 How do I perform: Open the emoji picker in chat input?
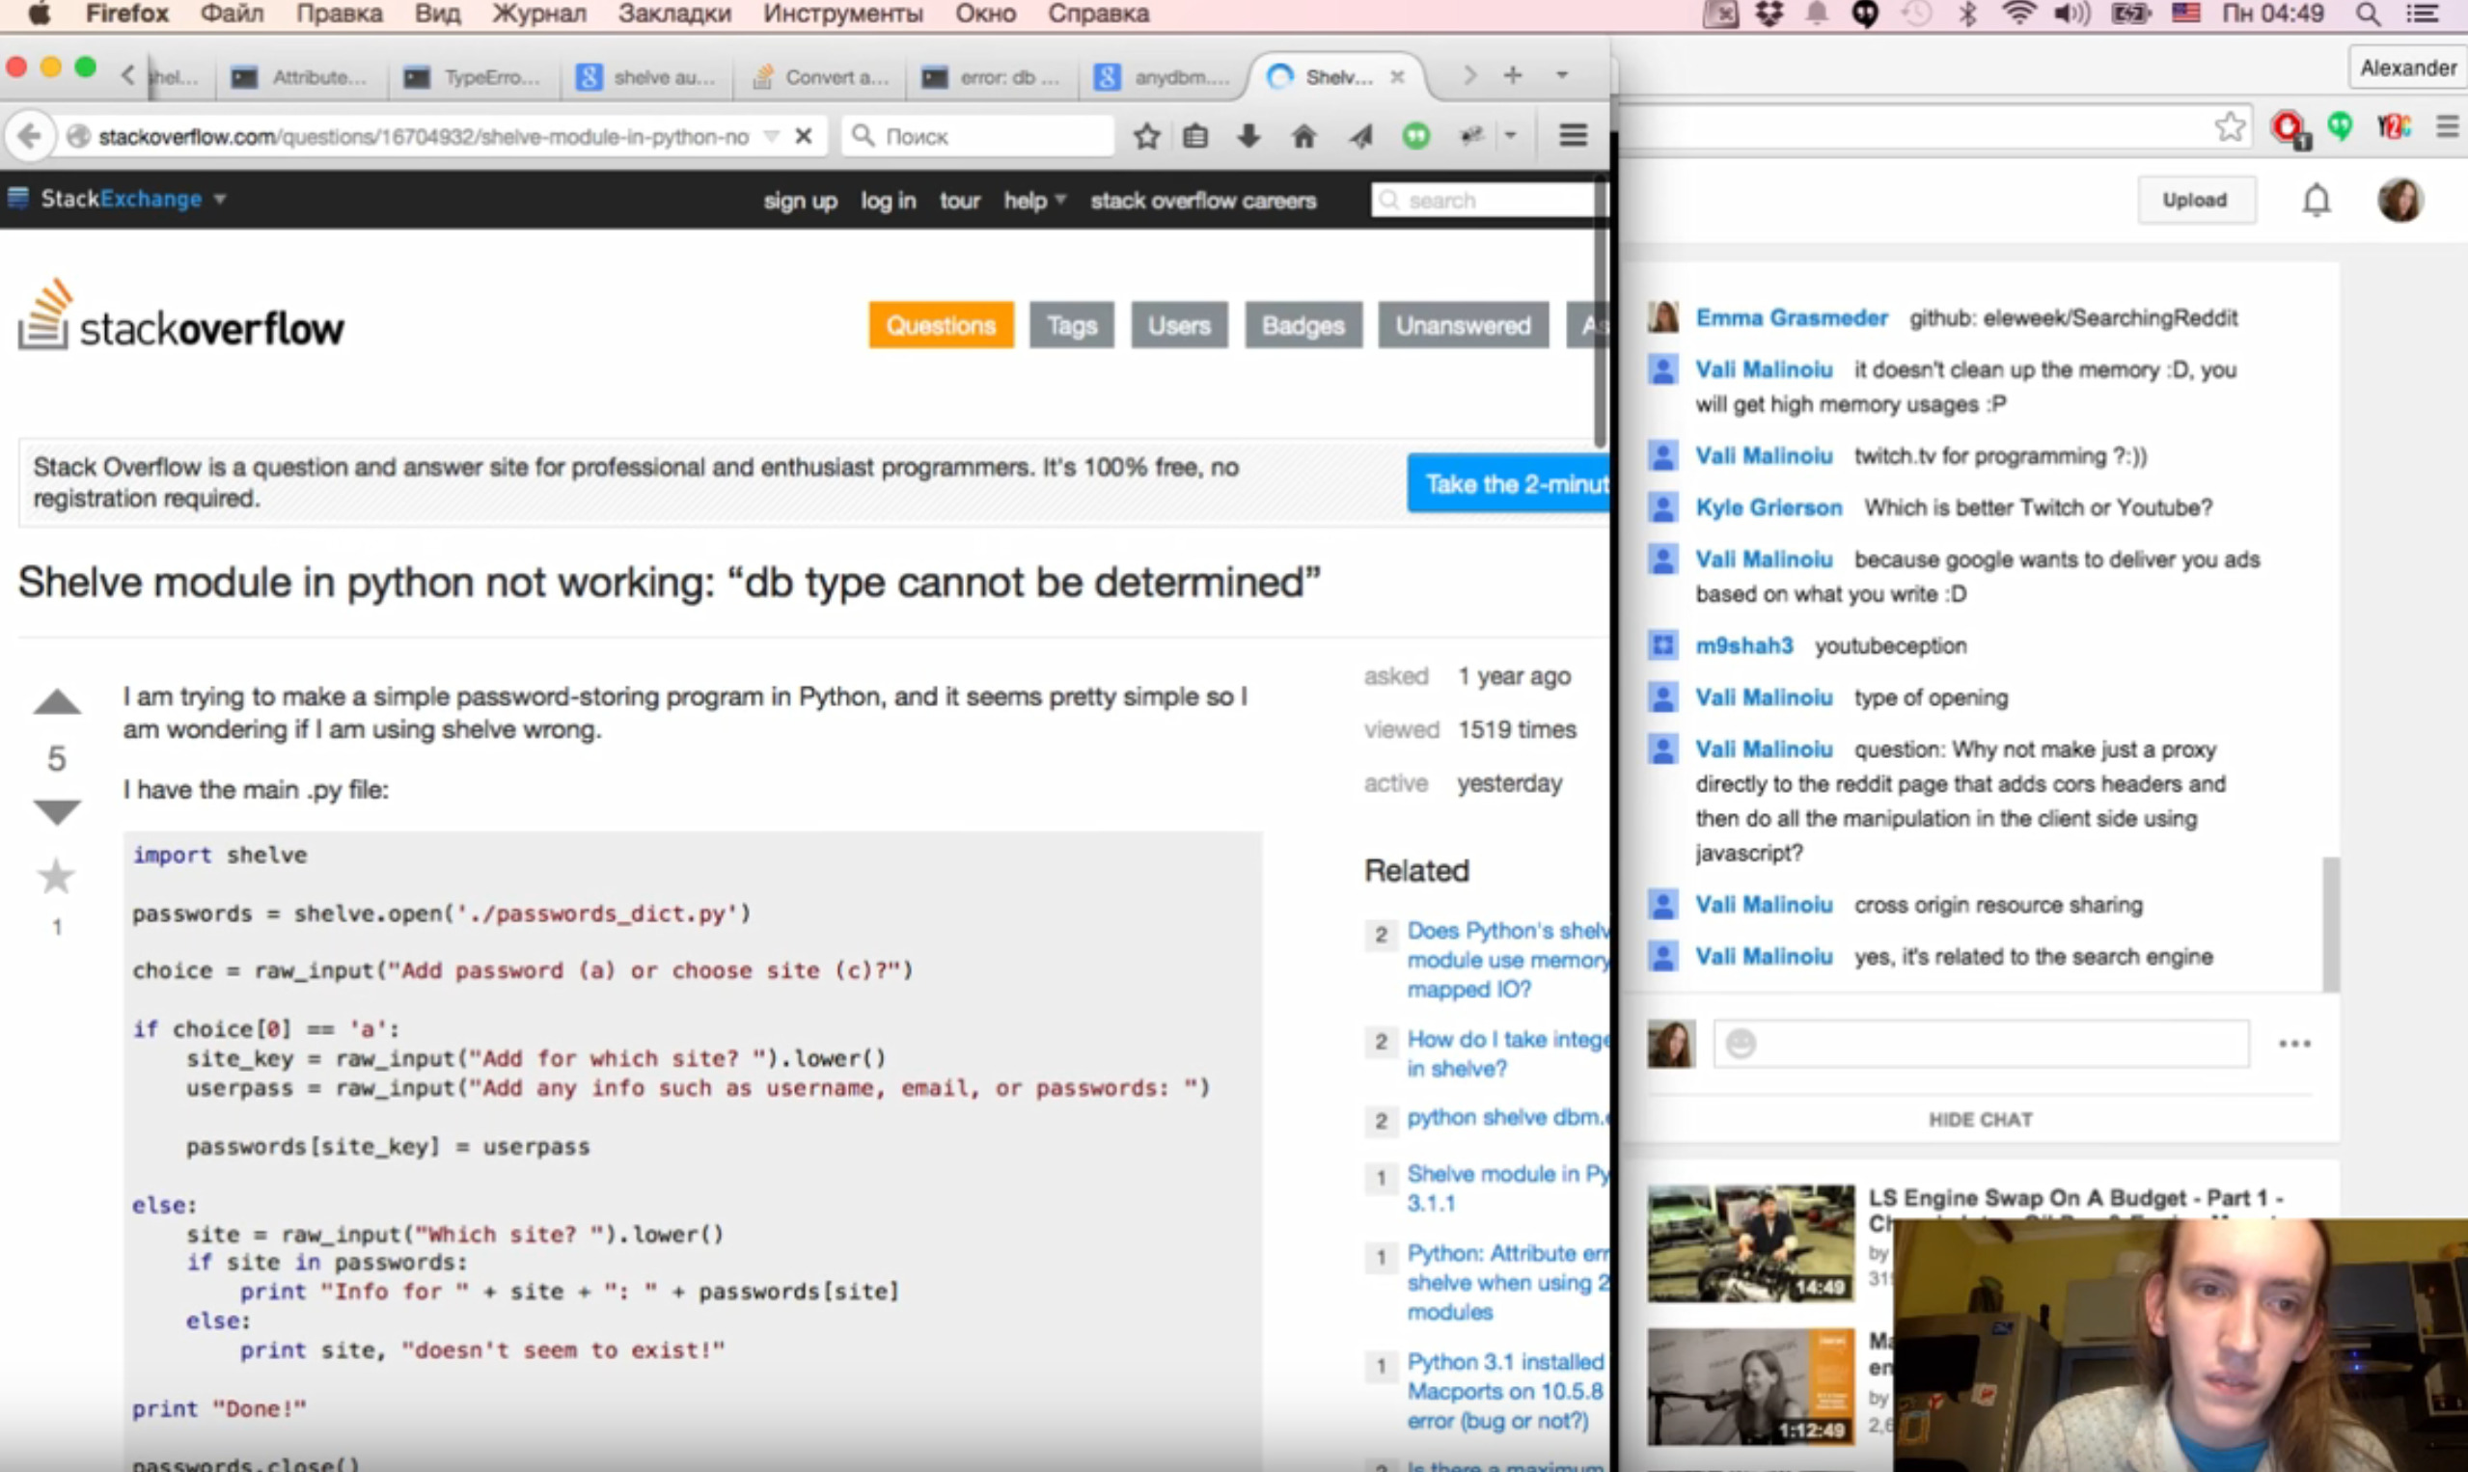coord(1741,1044)
